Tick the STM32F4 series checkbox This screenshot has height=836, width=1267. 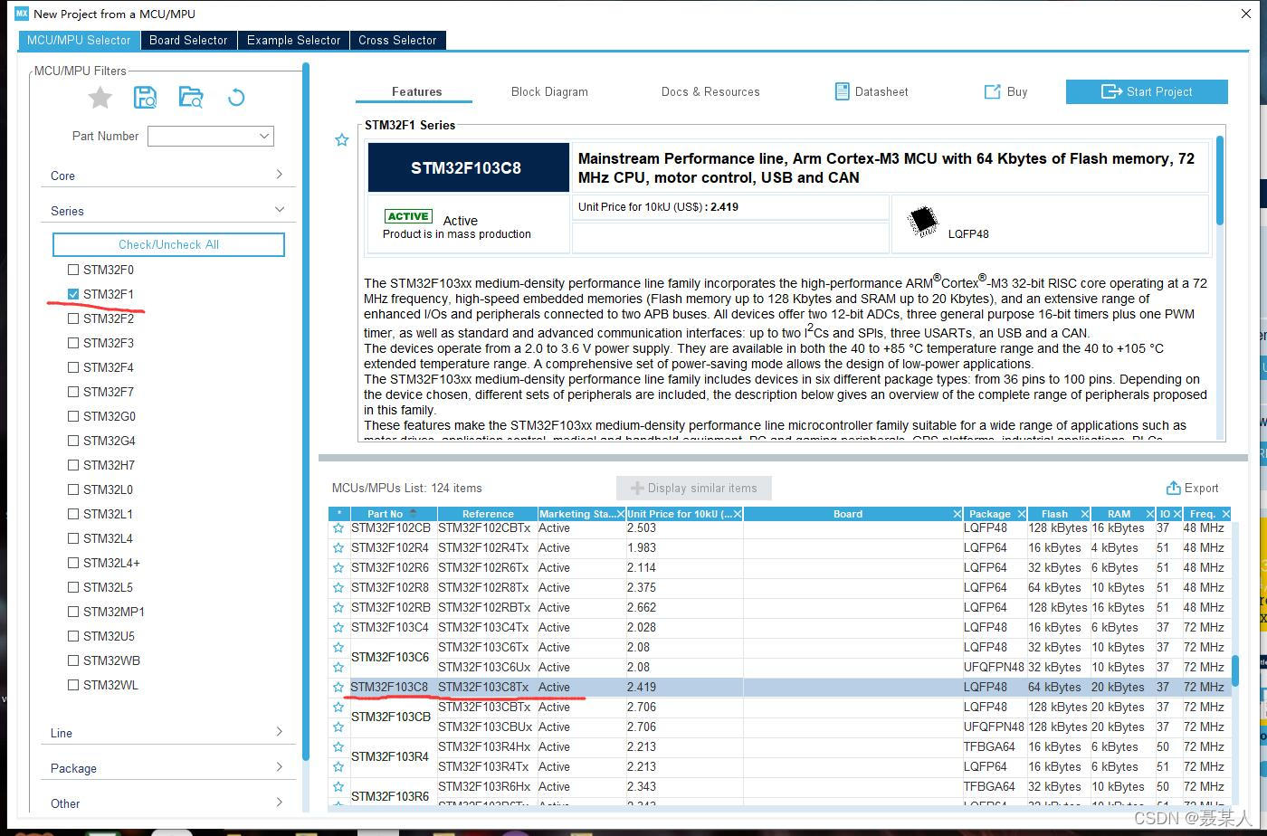tap(73, 367)
